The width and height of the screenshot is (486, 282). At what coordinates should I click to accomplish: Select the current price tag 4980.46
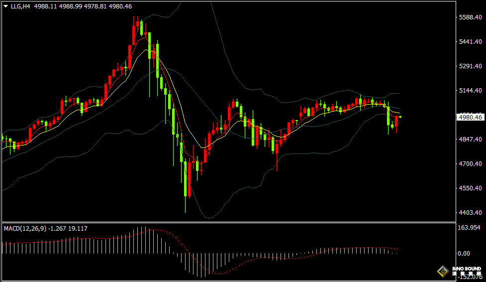point(470,118)
